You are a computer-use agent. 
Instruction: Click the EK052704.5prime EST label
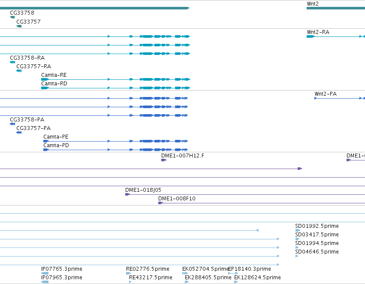click(205, 269)
